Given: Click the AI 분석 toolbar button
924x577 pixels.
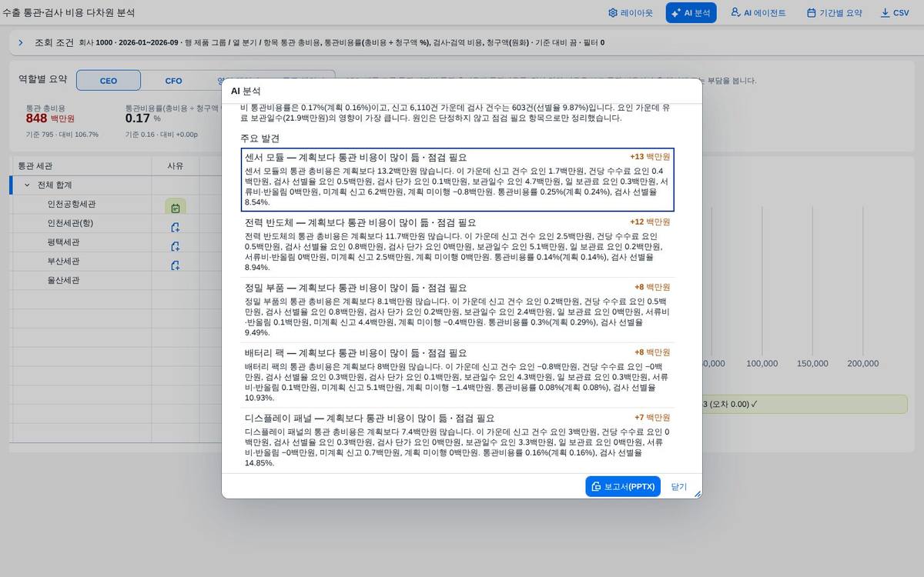Looking at the screenshot, I should coord(691,12).
